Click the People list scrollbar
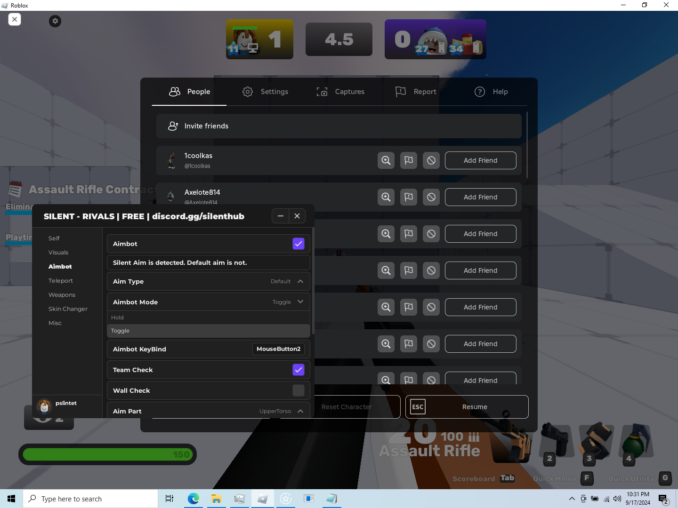The image size is (678, 508). click(x=527, y=145)
